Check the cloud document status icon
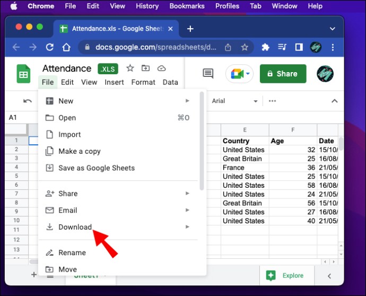This screenshot has width=366, height=296. (x=161, y=68)
